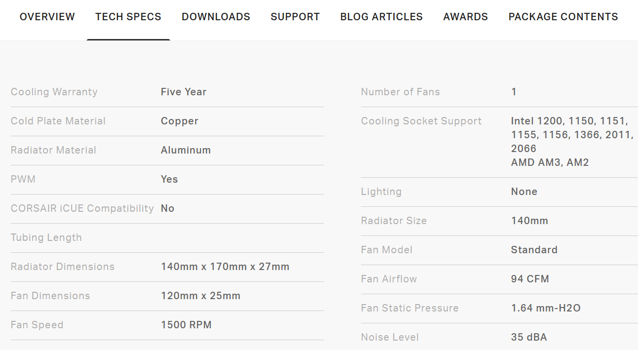Click the Five Year warranty value
The height and width of the screenshot is (350, 638).
click(x=184, y=92)
